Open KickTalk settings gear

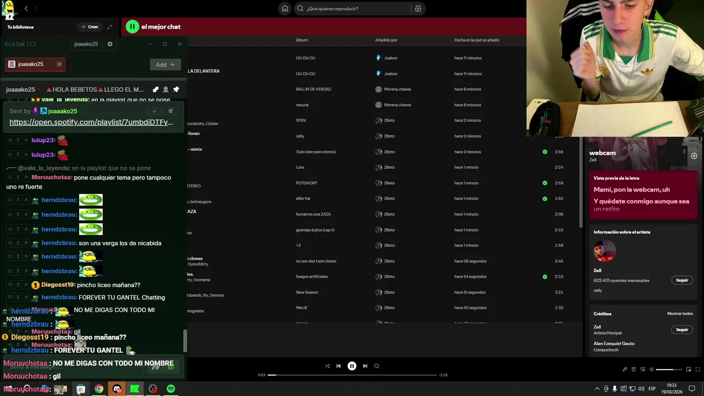[110, 44]
